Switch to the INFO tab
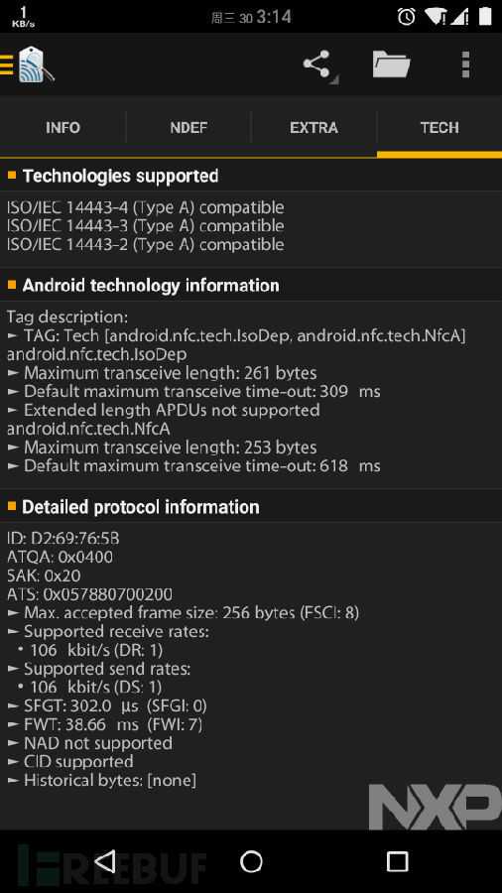This screenshot has width=502, height=893. [x=63, y=128]
